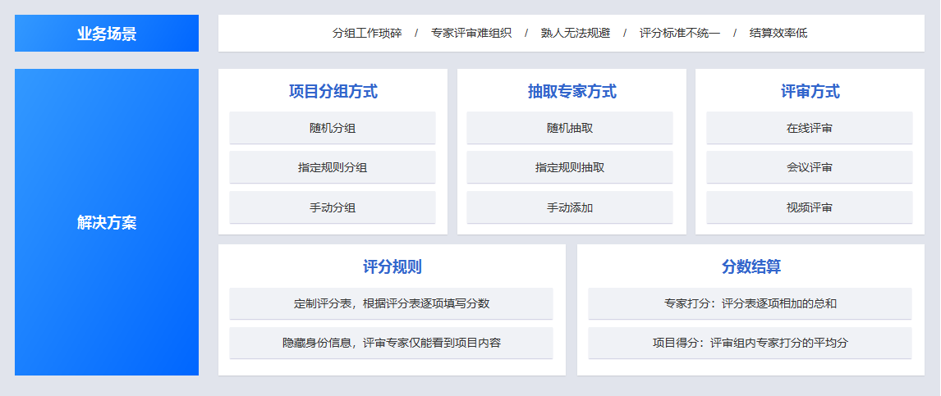Click 项目分组方式 heading
Screen dimensions: 941x396
pos(333,92)
